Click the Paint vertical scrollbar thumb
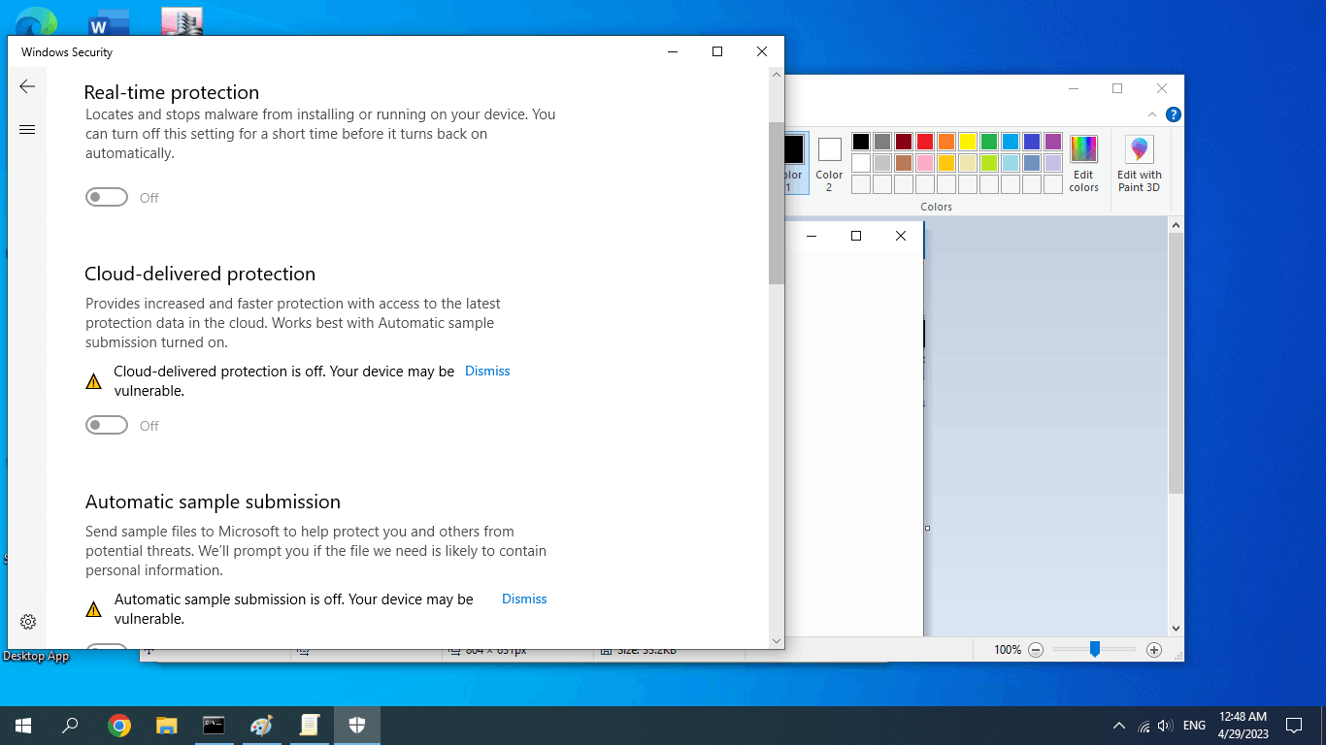1326x745 pixels. point(1176,363)
